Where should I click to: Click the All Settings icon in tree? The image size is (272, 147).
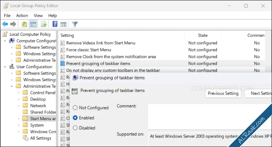coord(25,138)
